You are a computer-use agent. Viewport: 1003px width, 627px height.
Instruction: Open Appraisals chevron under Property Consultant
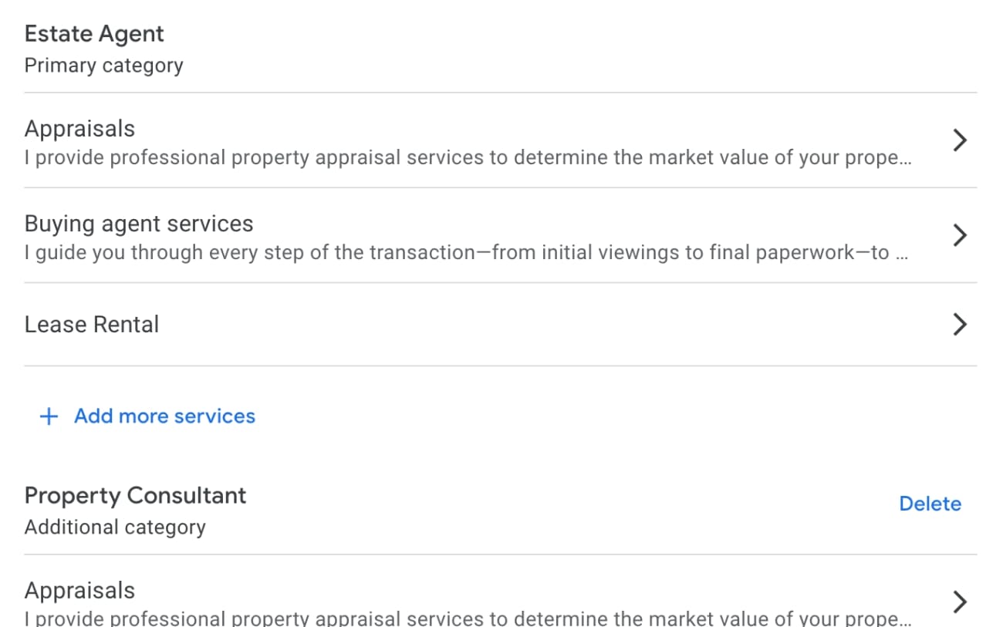coord(960,602)
